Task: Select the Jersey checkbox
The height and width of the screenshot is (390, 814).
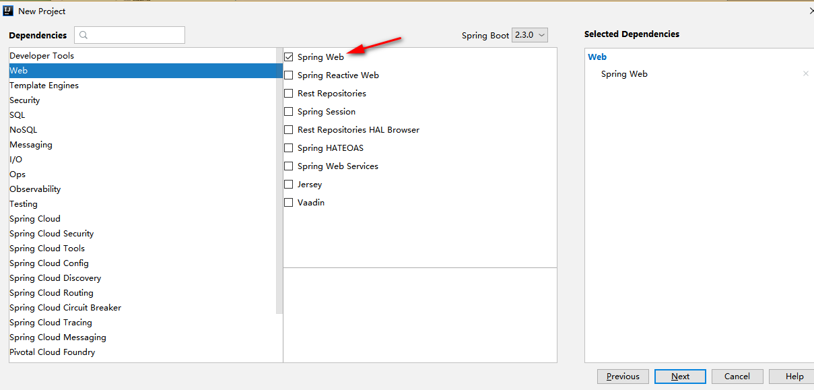Action: pyautogui.click(x=289, y=185)
